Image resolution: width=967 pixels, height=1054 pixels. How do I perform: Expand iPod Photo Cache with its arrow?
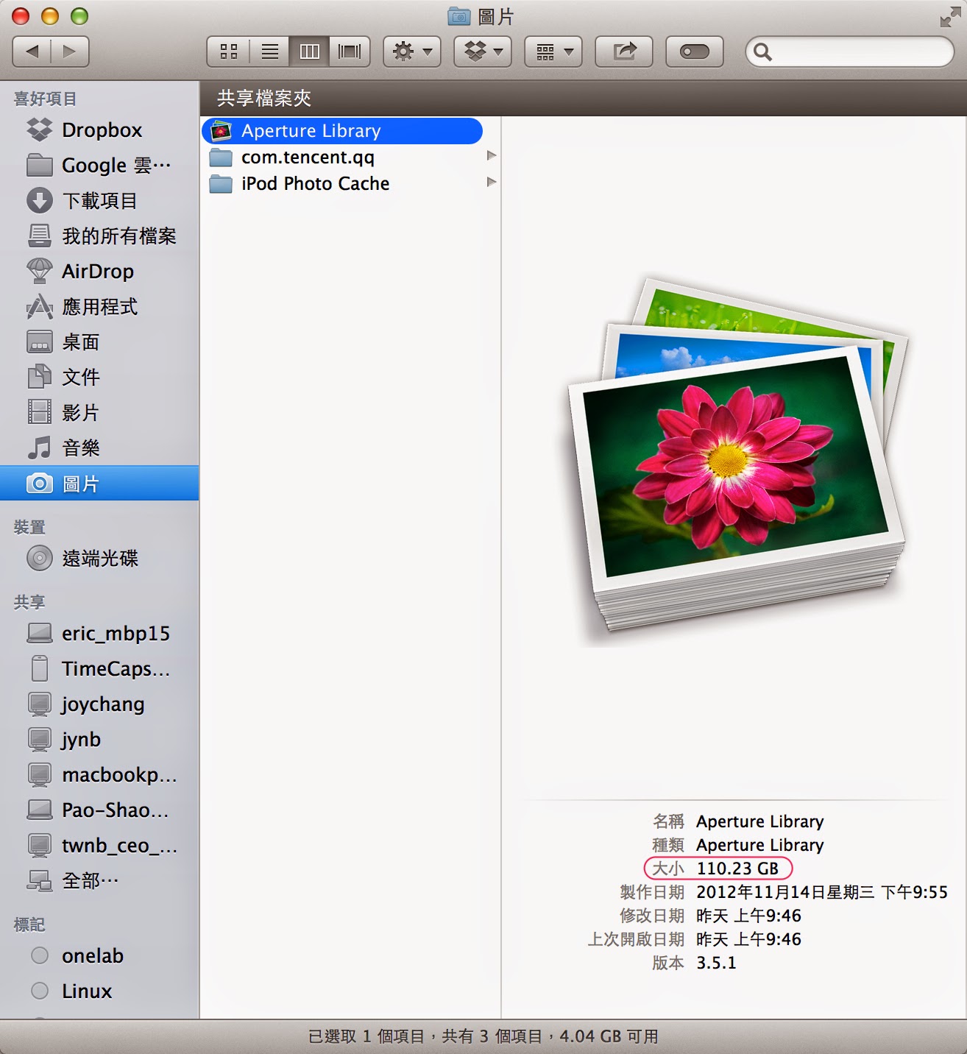492,183
